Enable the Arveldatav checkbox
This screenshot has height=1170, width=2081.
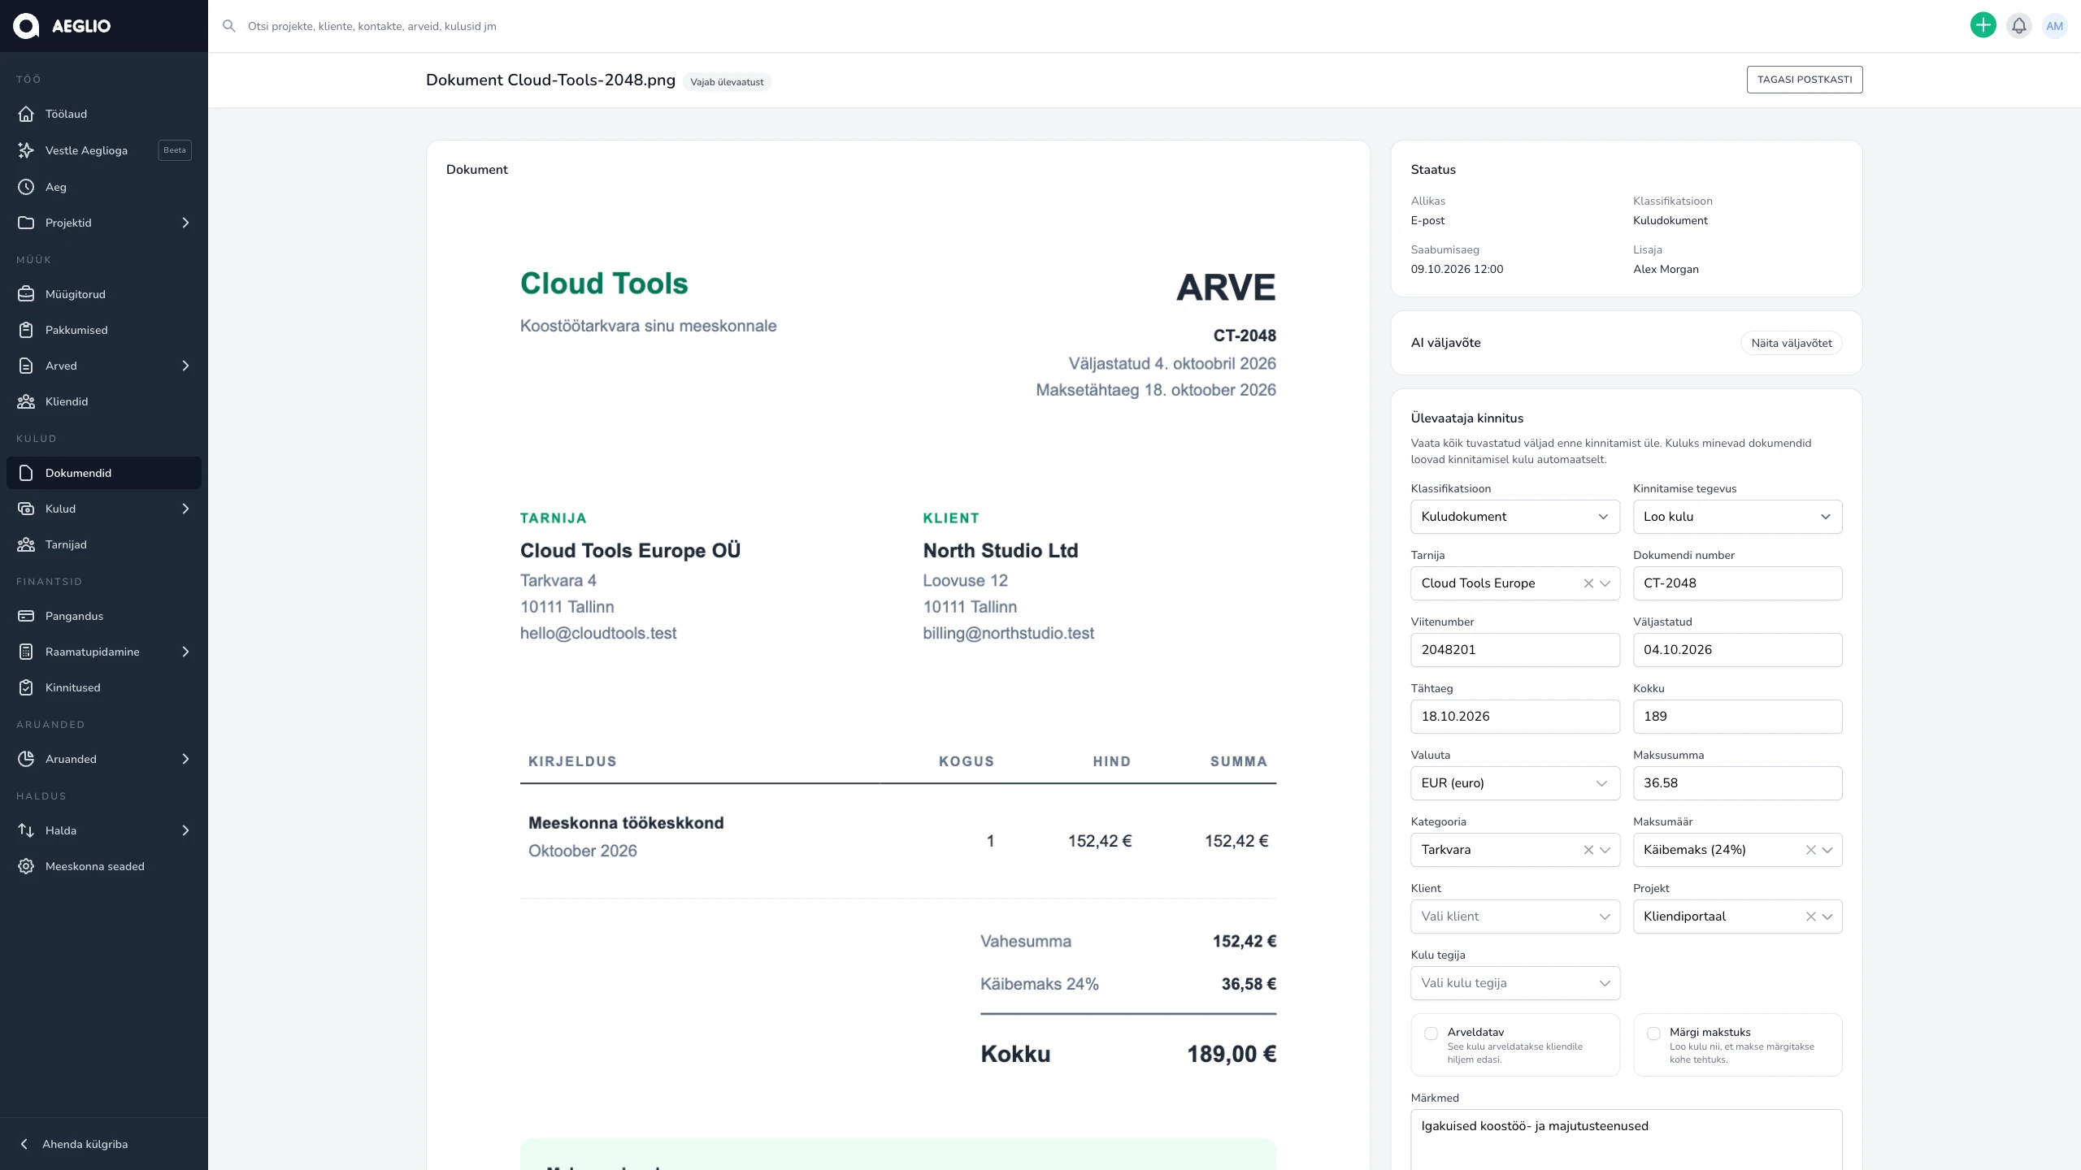(x=1431, y=1033)
